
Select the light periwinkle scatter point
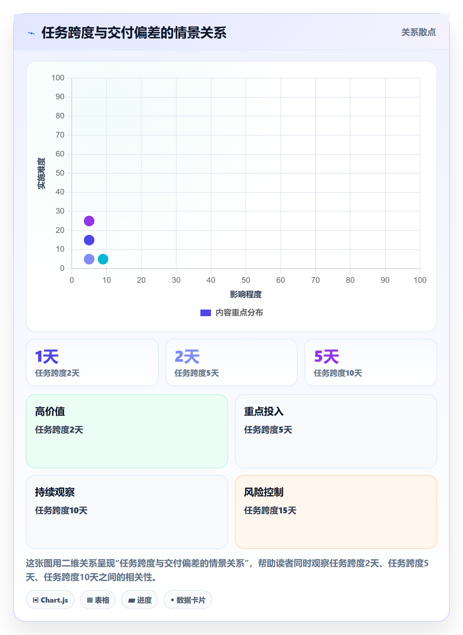coord(89,259)
